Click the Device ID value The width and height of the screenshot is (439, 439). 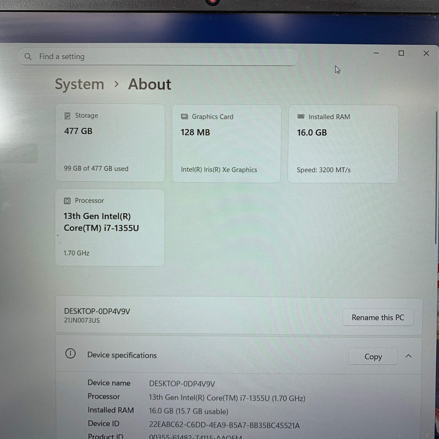224,425
